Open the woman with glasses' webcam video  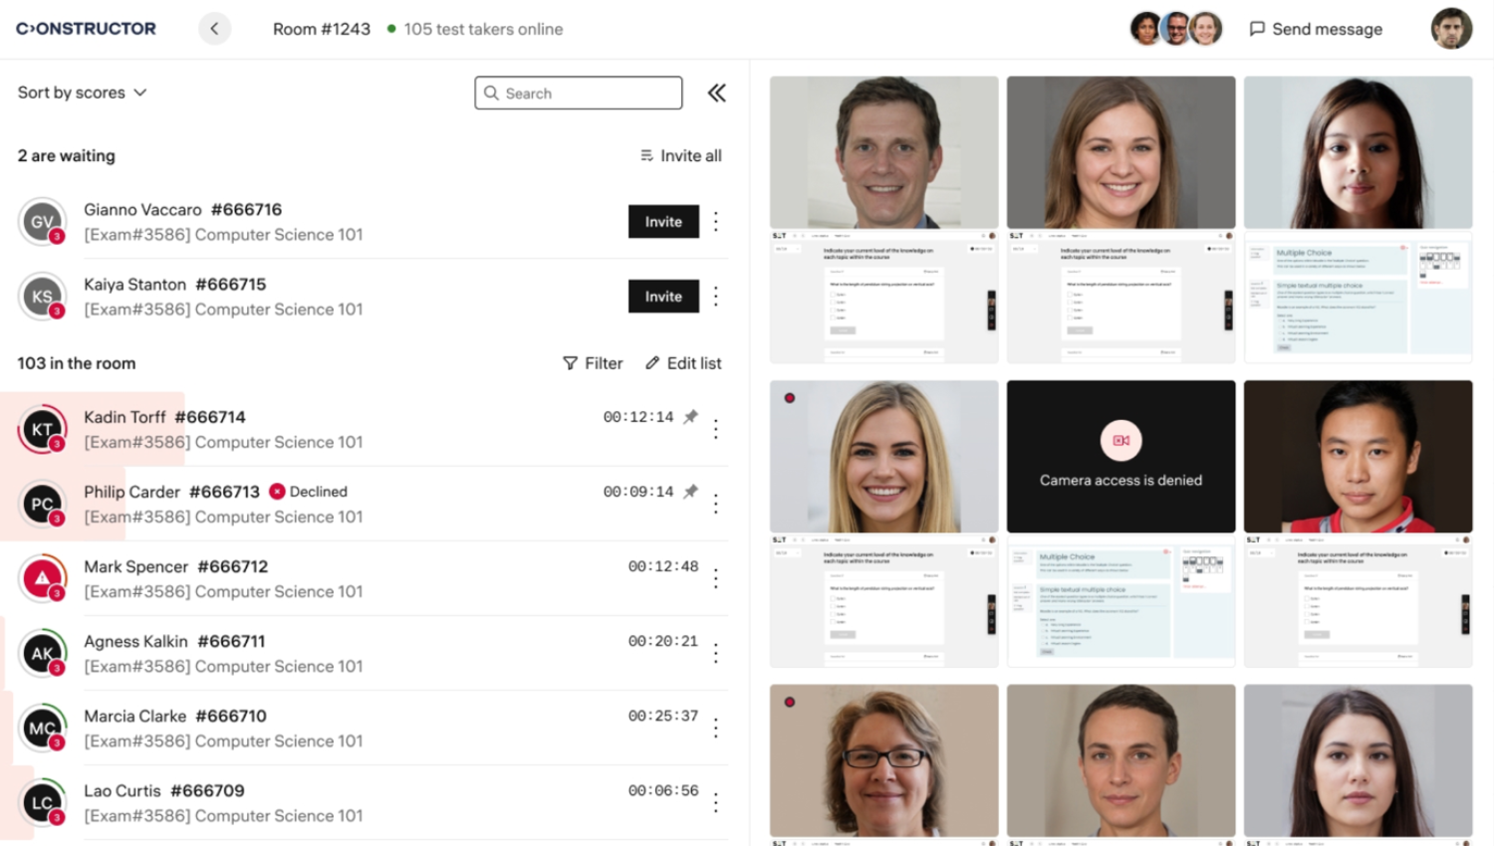coord(884,760)
